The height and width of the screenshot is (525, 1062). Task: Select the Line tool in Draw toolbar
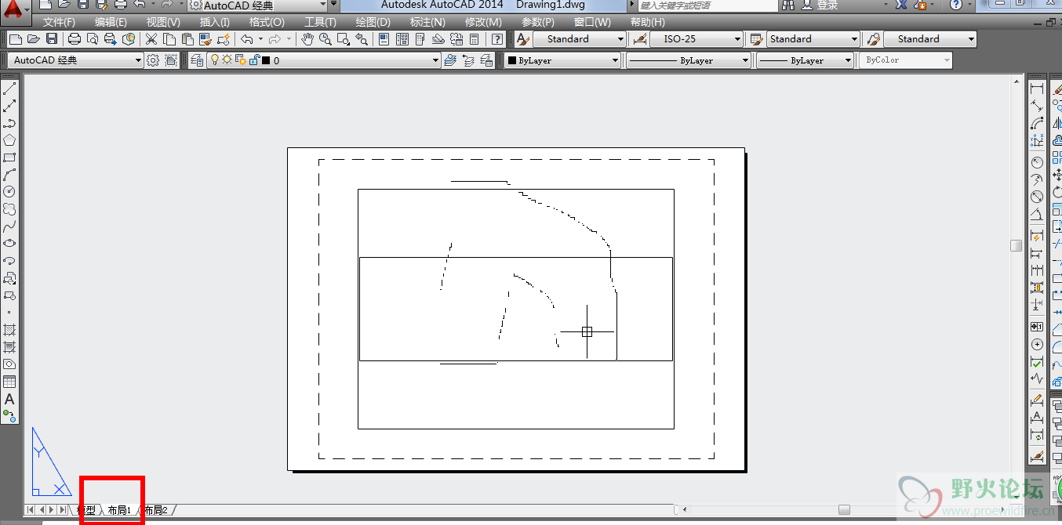coord(9,89)
